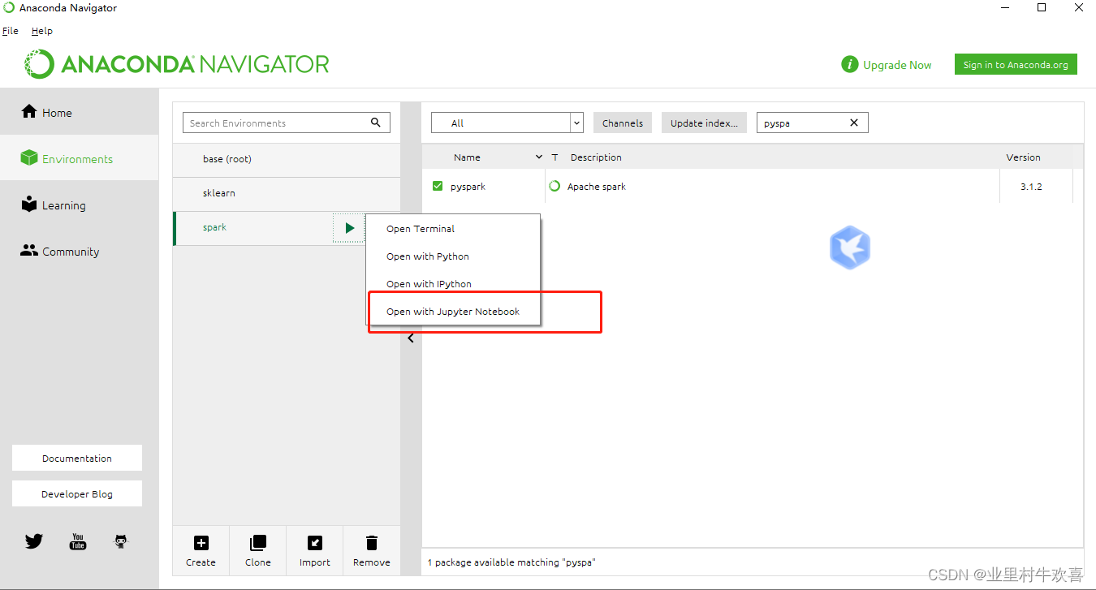
Task: Open the YouTube link icon
Action: coord(78,541)
